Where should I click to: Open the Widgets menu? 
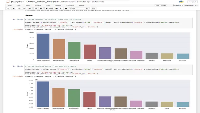70,5
